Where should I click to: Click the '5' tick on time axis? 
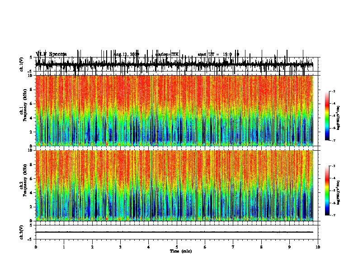click(177, 247)
